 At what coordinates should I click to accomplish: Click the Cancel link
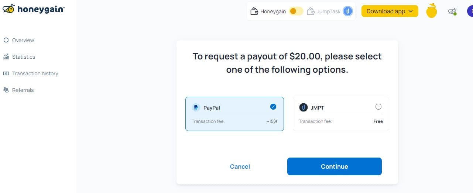click(240, 166)
